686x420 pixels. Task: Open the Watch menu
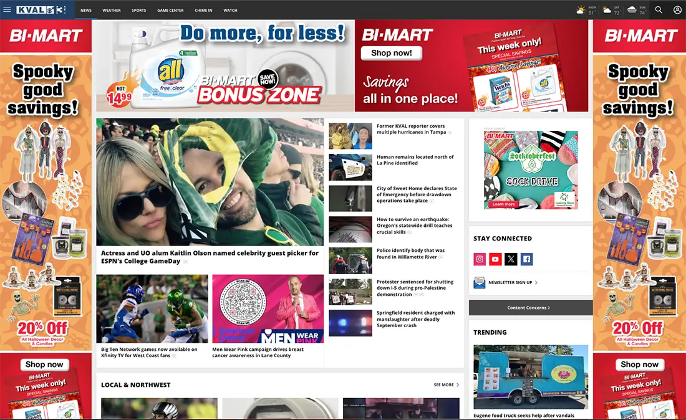[x=230, y=10]
